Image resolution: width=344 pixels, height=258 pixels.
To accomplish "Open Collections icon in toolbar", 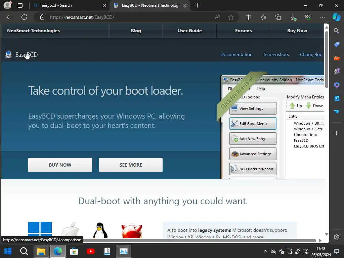I will pos(278,17).
